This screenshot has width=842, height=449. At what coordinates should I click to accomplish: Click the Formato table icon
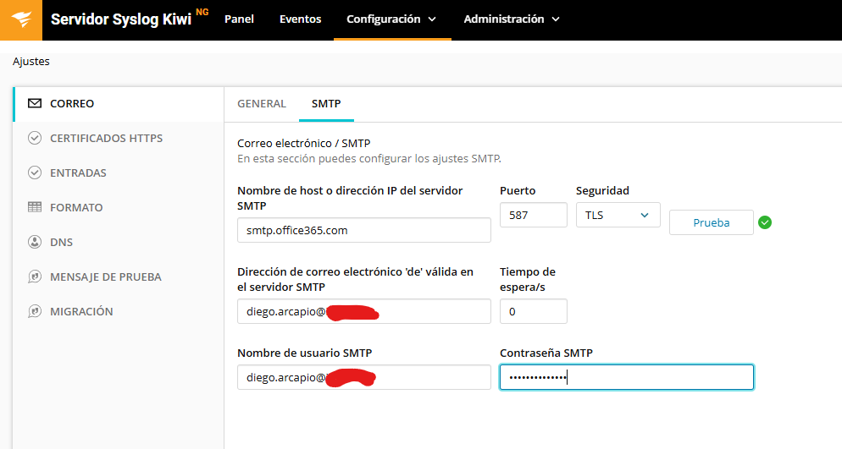click(35, 207)
